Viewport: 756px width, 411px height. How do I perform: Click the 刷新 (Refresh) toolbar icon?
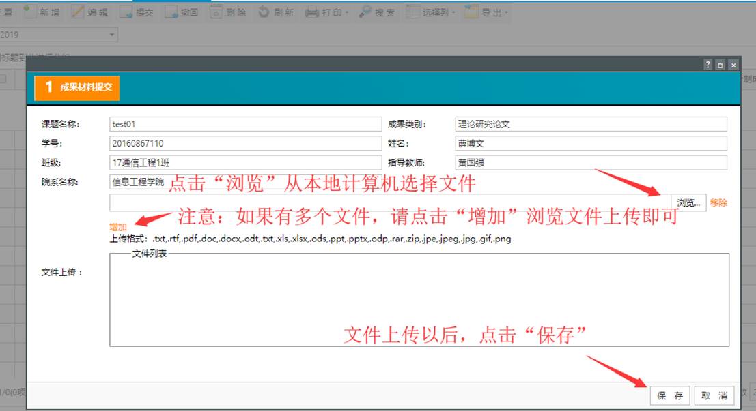pos(264,12)
